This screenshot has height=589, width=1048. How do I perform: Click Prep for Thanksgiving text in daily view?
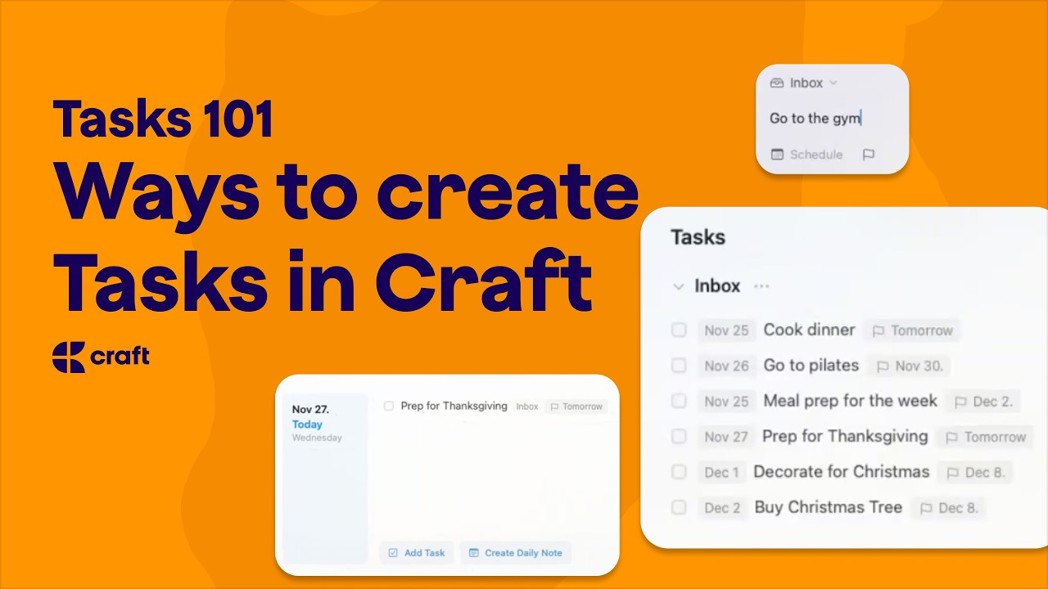tap(454, 406)
